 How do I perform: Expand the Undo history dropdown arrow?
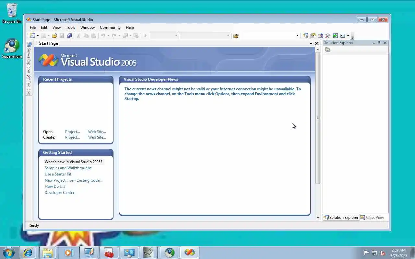coord(108,36)
